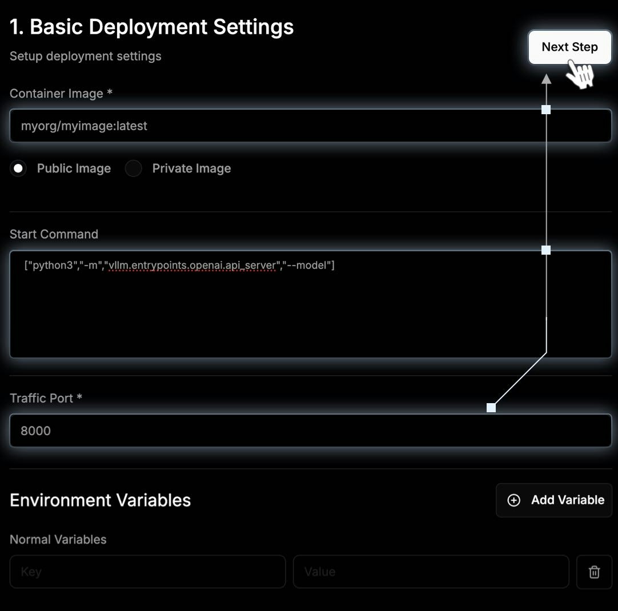Click the arrowhead pointing to Next Step
This screenshot has height=611, width=618.
[x=546, y=79]
